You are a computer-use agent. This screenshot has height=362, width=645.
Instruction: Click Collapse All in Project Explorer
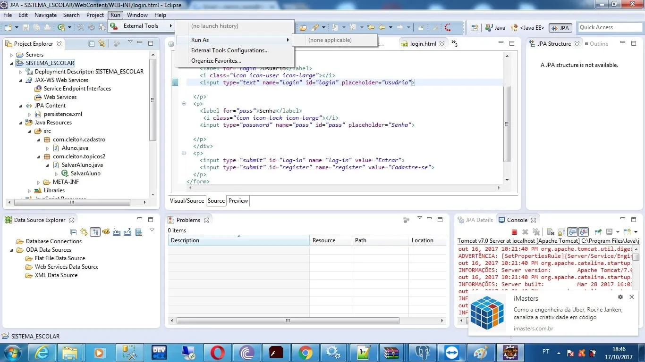point(92,44)
